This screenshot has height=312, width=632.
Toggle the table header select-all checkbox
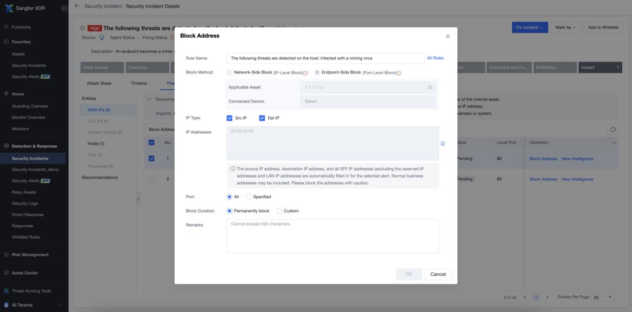tap(151, 143)
